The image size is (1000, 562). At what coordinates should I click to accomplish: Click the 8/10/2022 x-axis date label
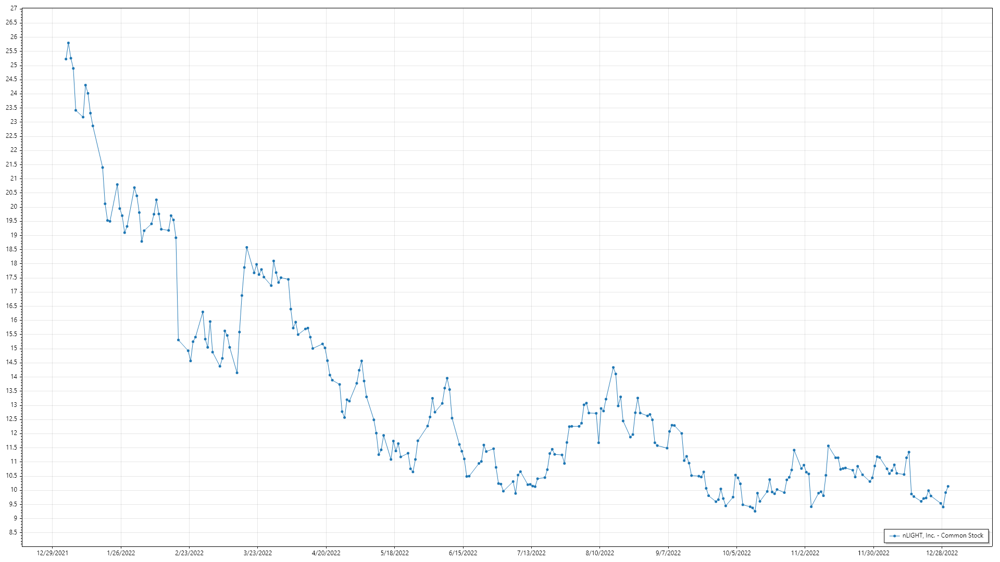[x=600, y=553]
